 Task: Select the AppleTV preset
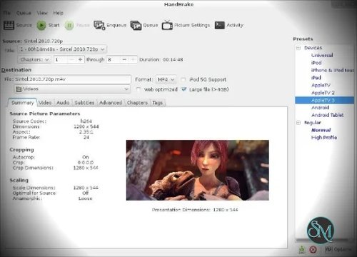[x=321, y=85]
